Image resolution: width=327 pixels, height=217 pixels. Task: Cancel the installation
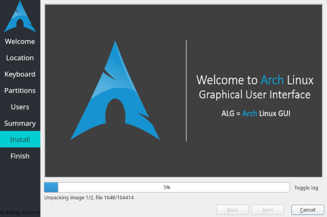(x=308, y=210)
